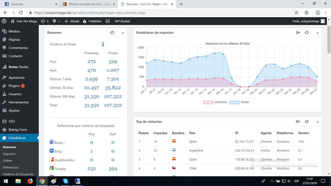Image resolution: width=331 pixels, height=186 pixels.
Task: Bookmark this page with the star icon
Action: [x=296, y=12]
